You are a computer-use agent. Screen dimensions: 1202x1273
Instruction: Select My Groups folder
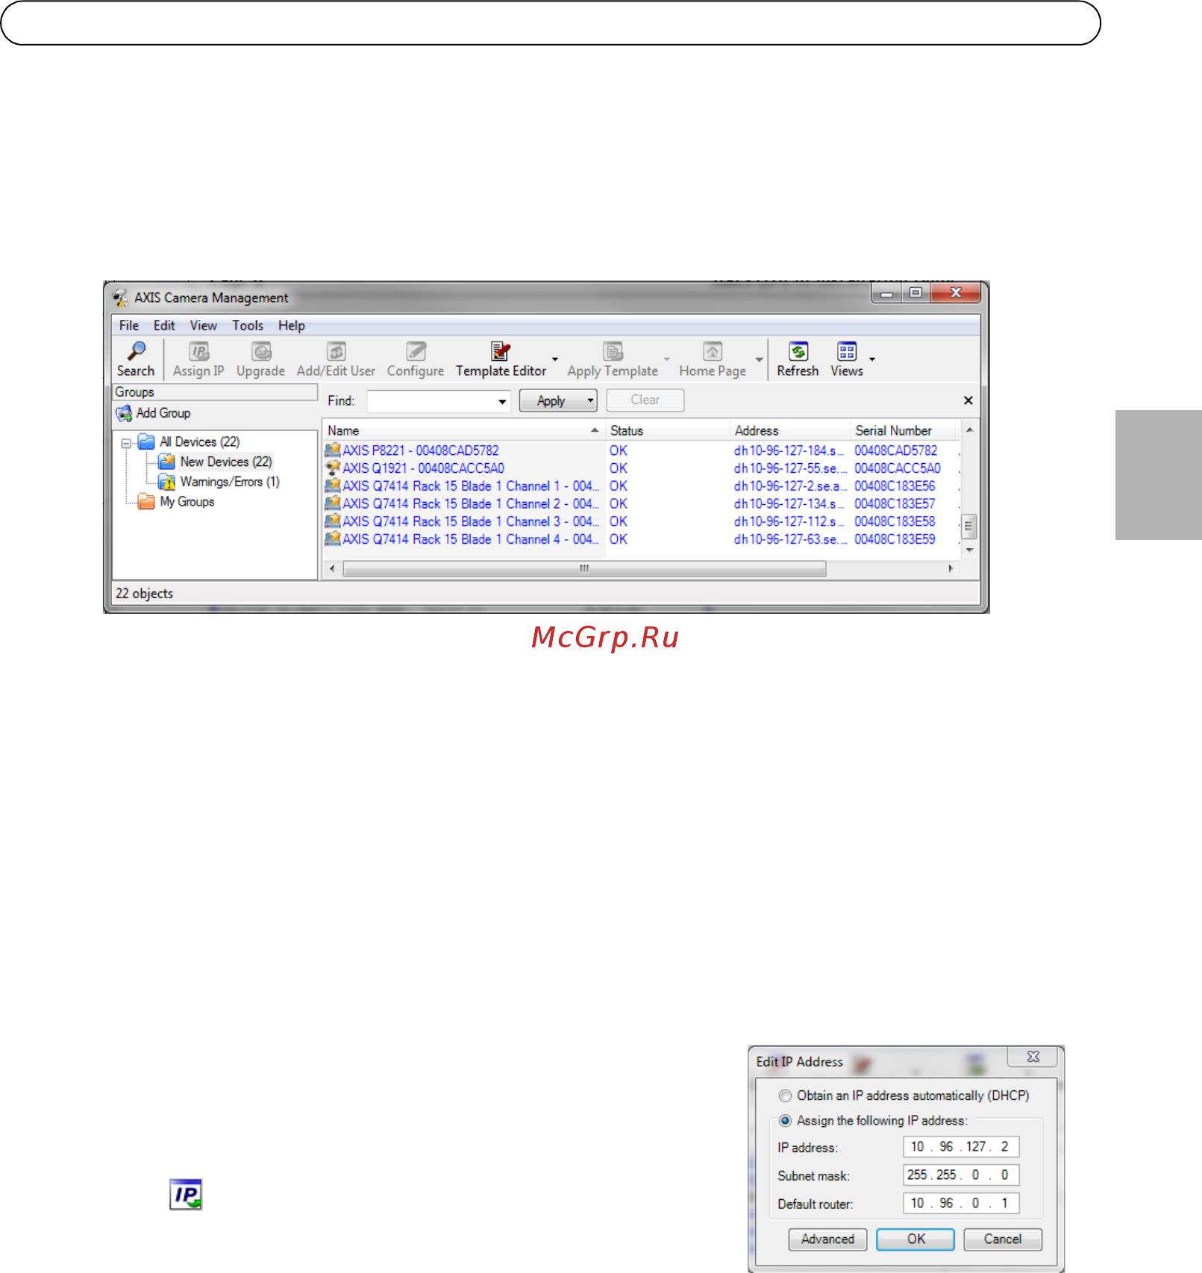(177, 502)
